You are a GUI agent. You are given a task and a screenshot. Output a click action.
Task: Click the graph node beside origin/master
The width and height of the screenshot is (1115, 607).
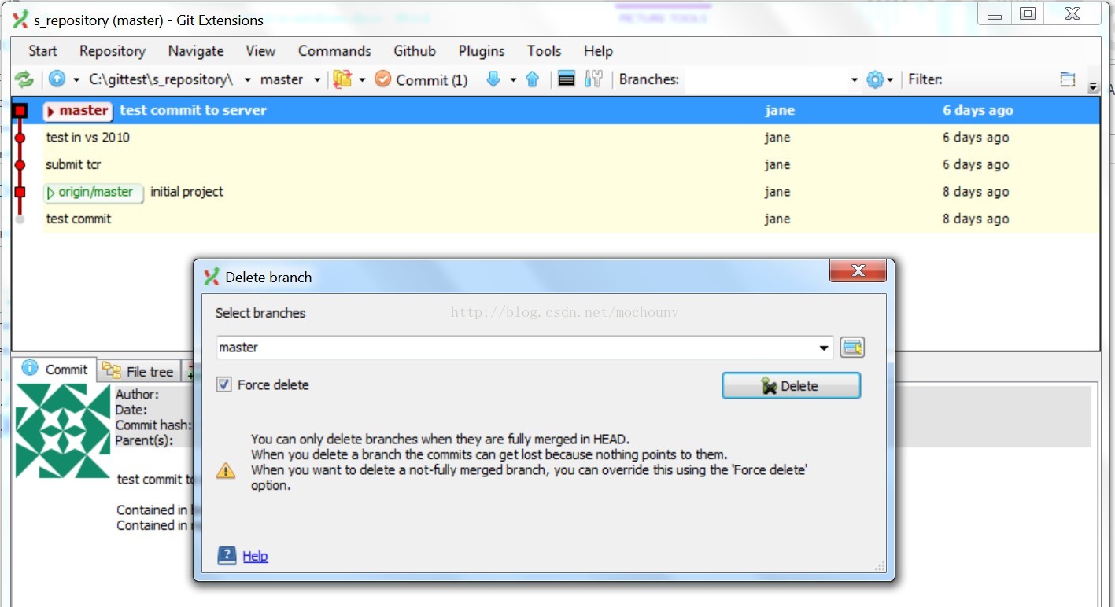pyautogui.click(x=20, y=192)
